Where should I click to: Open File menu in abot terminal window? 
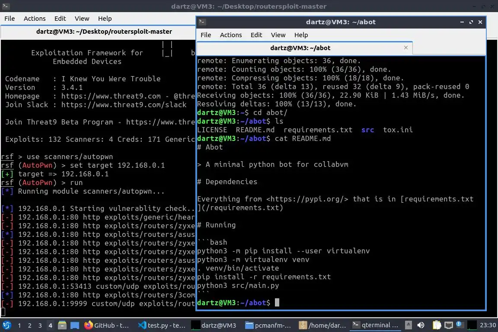tap(206, 35)
